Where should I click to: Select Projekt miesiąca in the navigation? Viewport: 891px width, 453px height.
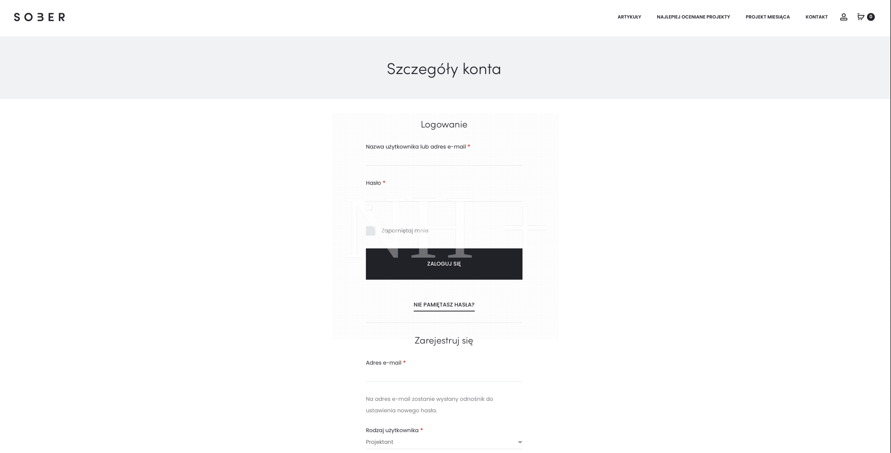click(767, 17)
